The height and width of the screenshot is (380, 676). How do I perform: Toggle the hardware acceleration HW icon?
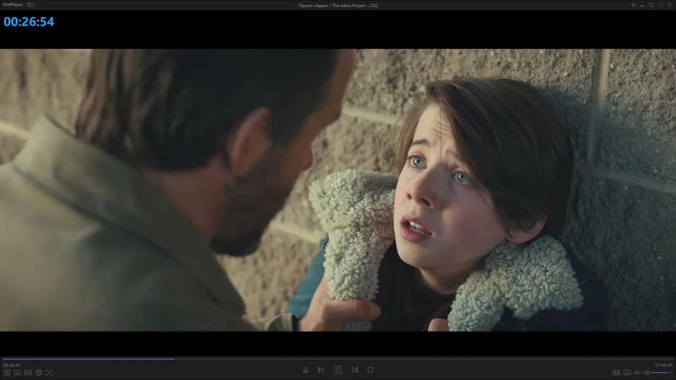point(616,373)
